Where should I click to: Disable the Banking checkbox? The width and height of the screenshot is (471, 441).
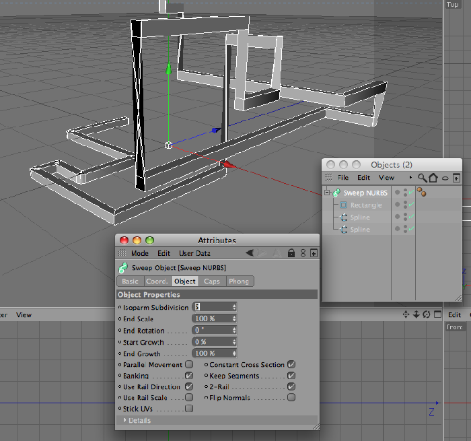[189, 376]
